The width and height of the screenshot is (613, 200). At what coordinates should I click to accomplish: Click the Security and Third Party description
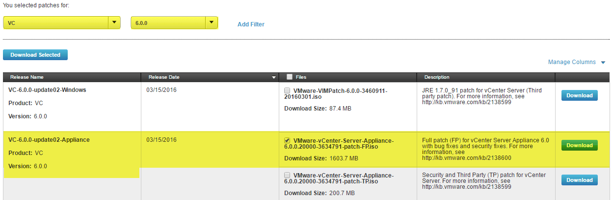(484, 180)
